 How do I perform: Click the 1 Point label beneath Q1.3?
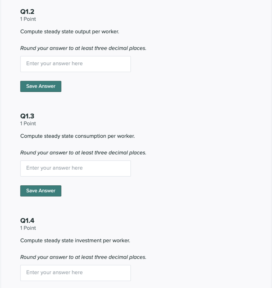pos(27,123)
